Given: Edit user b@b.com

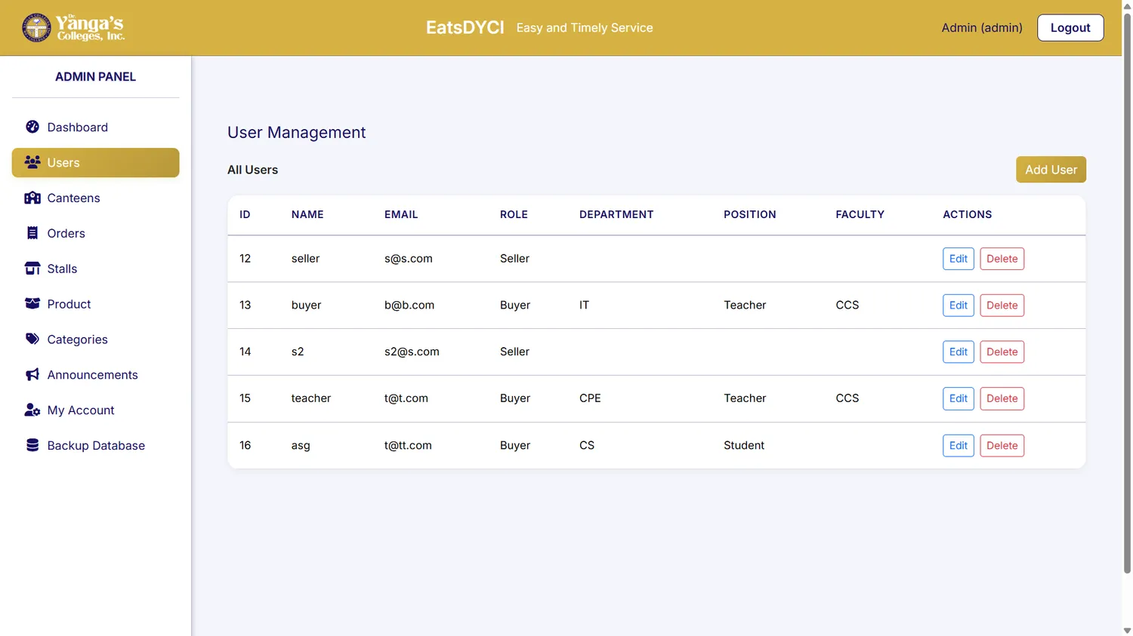Looking at the screenshot, I should tap(958, 306).
